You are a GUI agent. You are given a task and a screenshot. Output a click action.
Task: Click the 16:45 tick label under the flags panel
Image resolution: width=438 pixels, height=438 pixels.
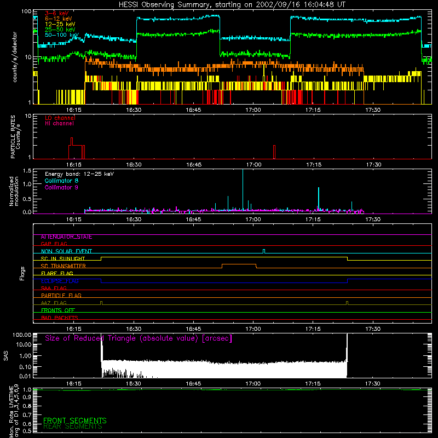[x=193, y=329]
